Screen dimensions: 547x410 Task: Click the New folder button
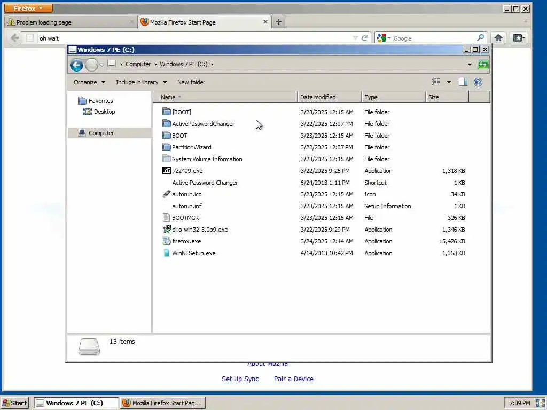coord(191,82)
